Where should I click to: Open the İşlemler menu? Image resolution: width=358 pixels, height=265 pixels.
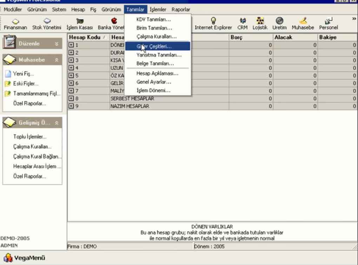158,9
